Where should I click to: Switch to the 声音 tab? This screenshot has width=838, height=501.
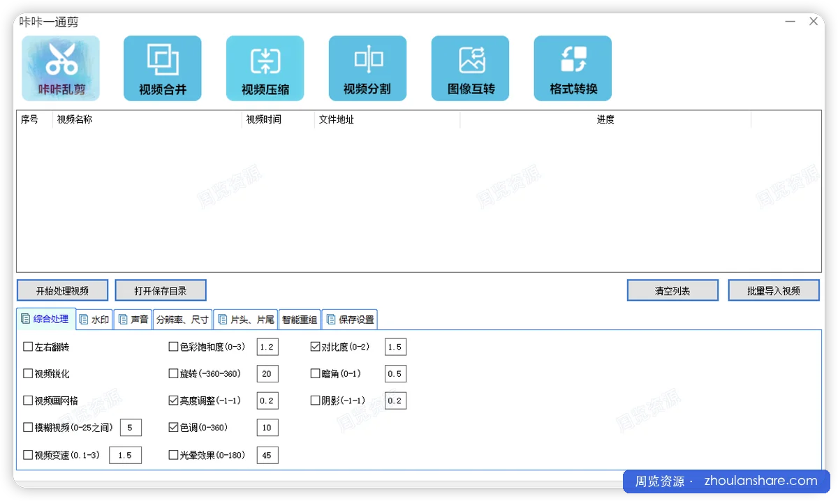point(133,320)
